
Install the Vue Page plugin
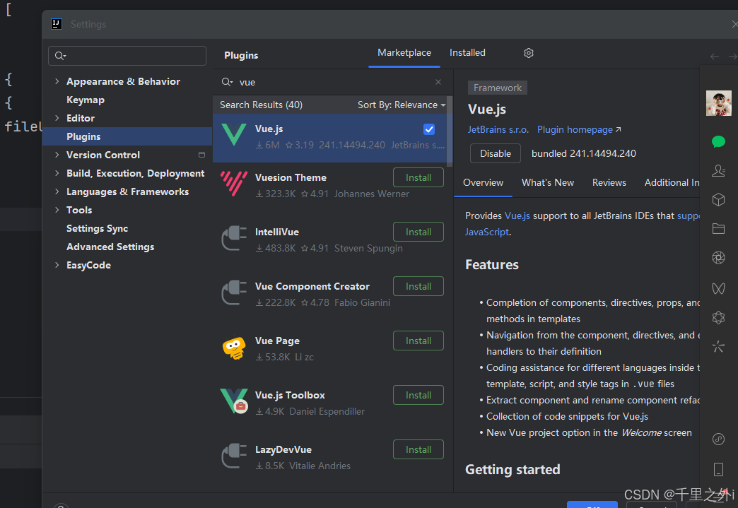418,341
